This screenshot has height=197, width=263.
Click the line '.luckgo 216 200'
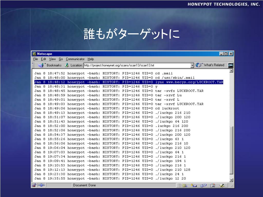click(x=111, y=126)
